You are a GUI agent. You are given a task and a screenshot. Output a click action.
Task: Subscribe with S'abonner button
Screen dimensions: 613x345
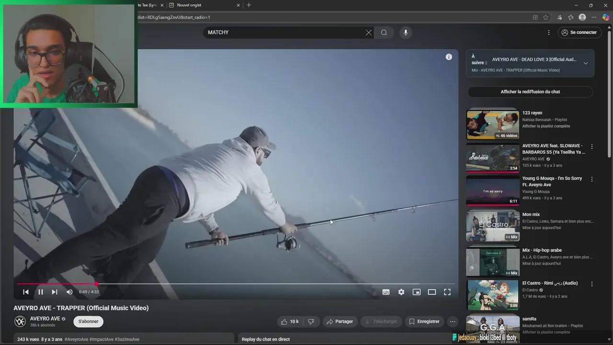tap(88, 322)
